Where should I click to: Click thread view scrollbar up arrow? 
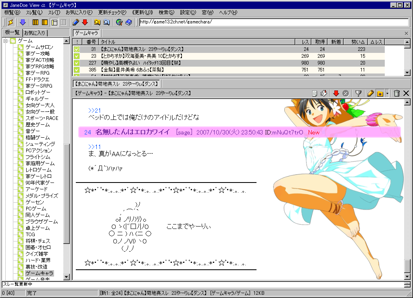pyautogui.click(x=407, y=102)
